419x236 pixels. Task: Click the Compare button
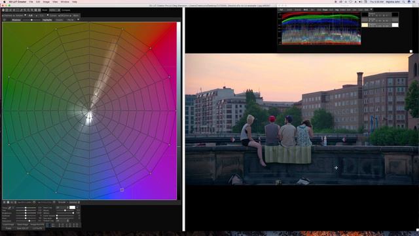65,10
